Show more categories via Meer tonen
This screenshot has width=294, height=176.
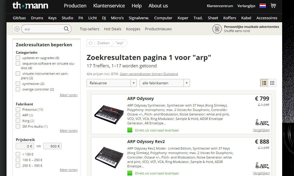69,95
